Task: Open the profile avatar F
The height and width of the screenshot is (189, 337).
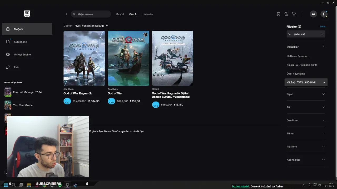Action: 324,14
